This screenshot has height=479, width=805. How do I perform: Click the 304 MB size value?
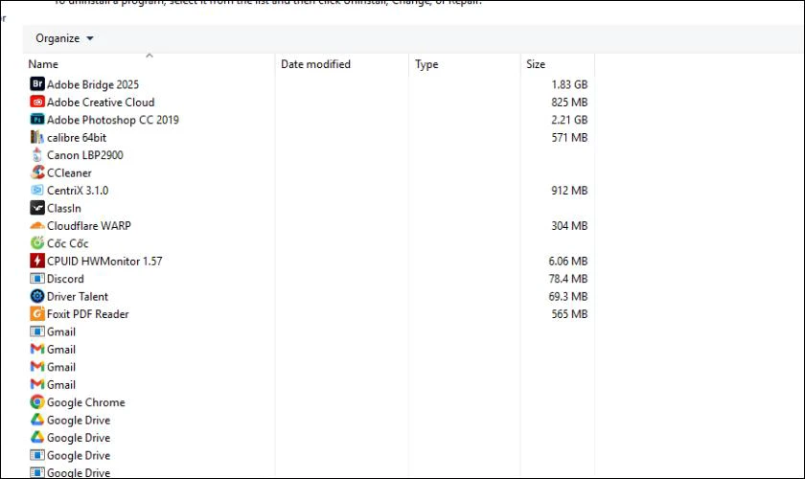[x=569, y=226]
